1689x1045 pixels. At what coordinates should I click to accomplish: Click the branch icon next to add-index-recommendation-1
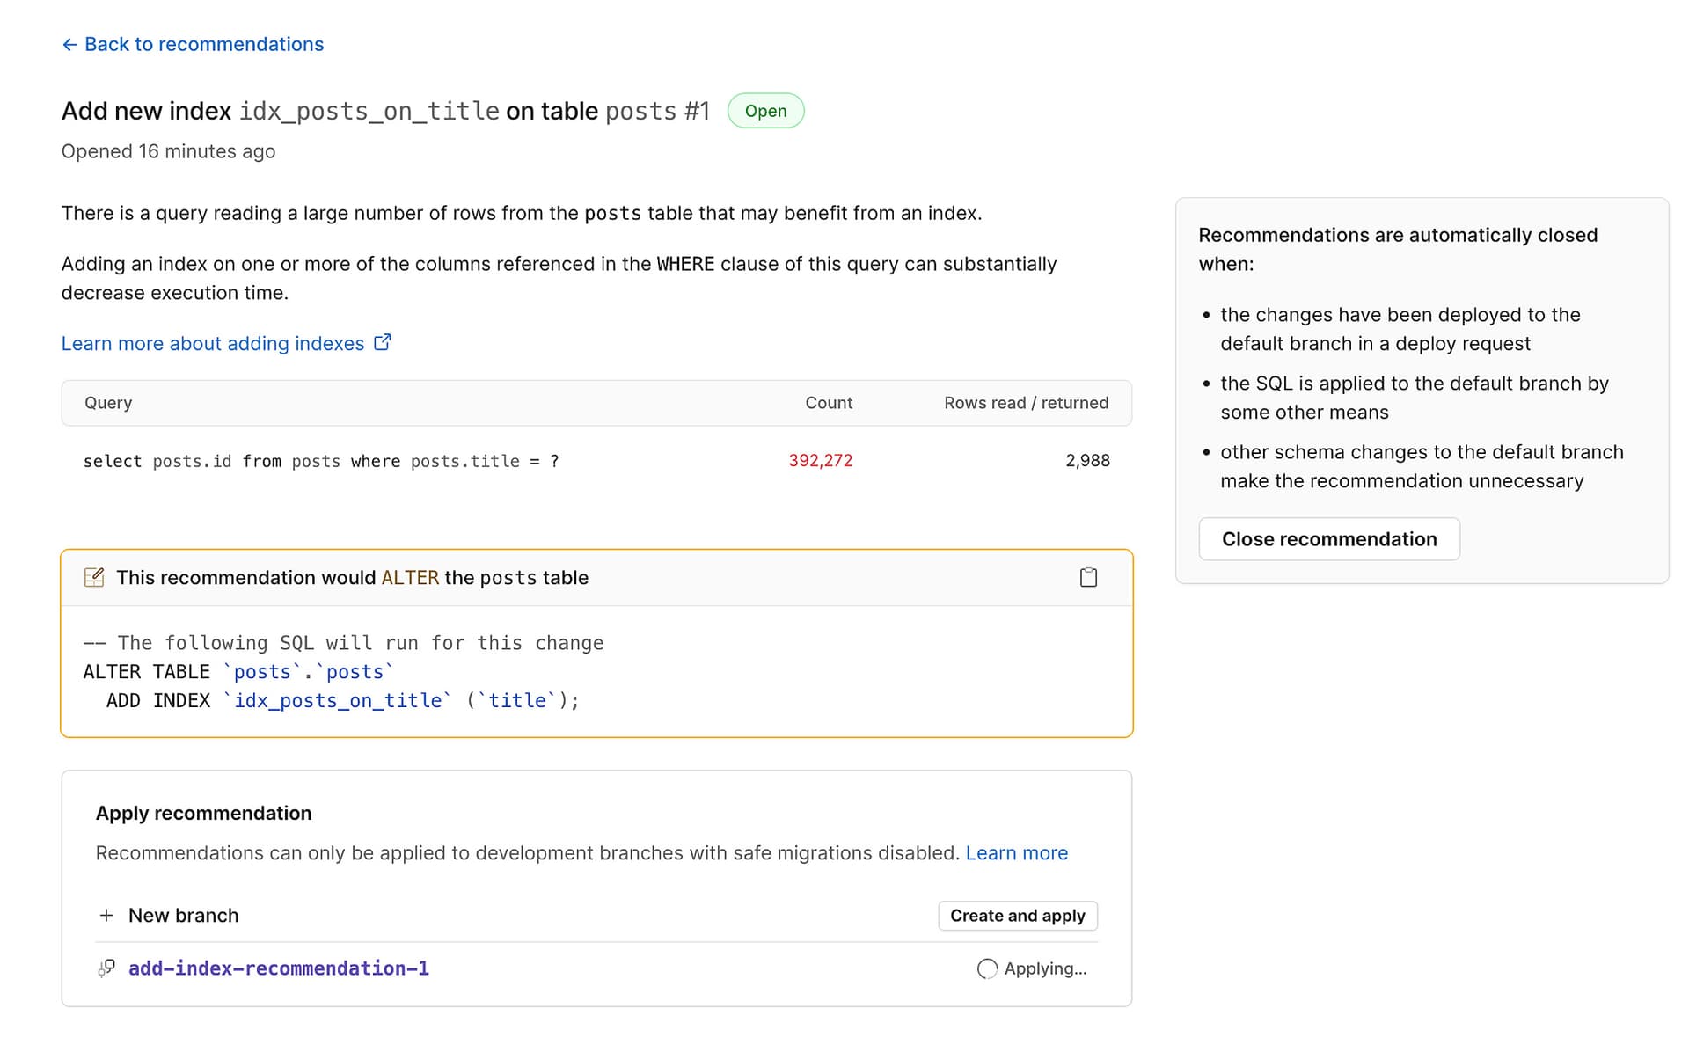[106, 968]
